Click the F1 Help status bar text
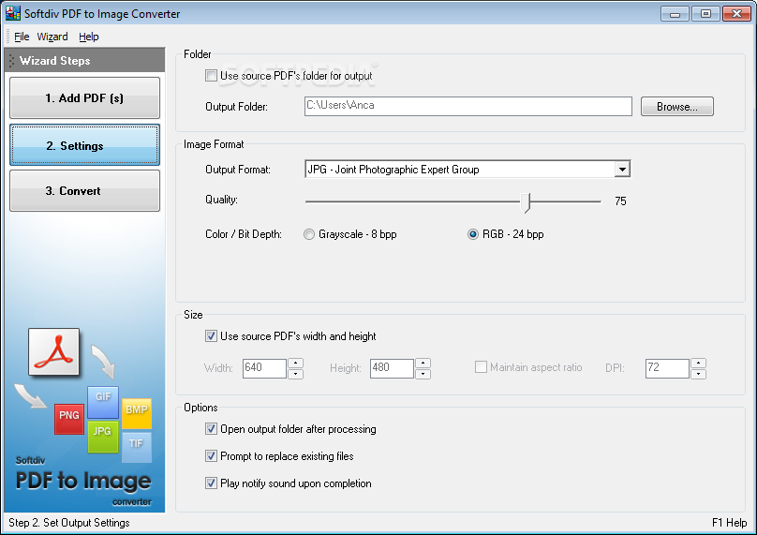This screenshot has width=757, height=535. 729,523
